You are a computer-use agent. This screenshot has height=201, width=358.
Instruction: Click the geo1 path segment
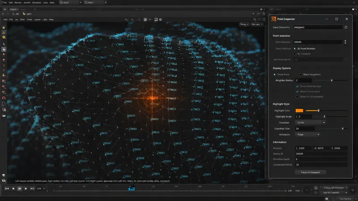tap(27, 14)
